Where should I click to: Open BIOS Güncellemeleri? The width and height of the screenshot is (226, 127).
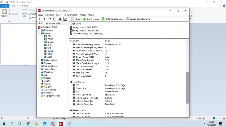click(x=112, y=19)
